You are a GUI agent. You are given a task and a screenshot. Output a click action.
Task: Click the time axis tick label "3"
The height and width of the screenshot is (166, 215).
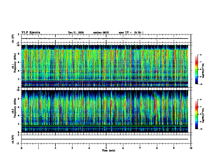(72, 148)
